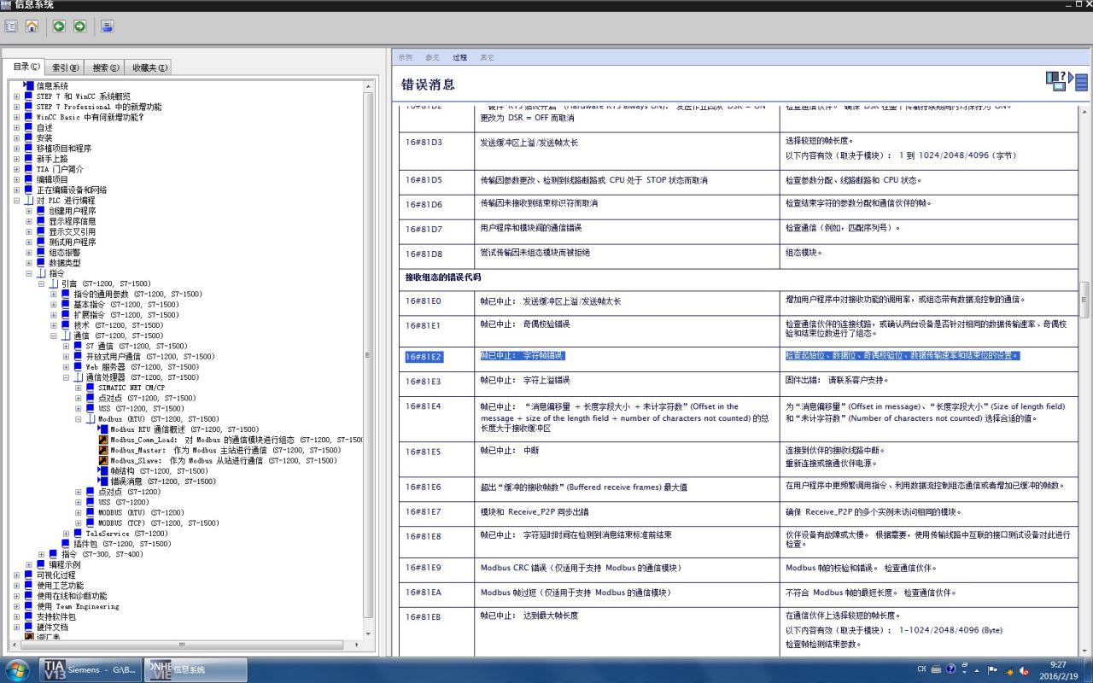Select 指令的通用参数 tree item
Image resolution: width=1093 pixels, height=683 pixels.
137,295
